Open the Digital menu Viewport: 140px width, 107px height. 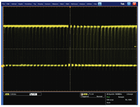[21, 4]
